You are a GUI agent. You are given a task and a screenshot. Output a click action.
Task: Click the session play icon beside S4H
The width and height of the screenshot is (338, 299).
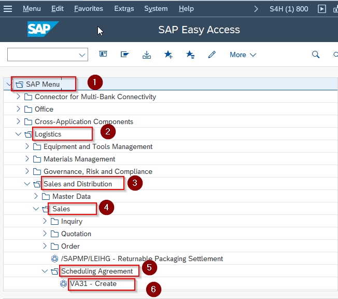click(322, 9)
